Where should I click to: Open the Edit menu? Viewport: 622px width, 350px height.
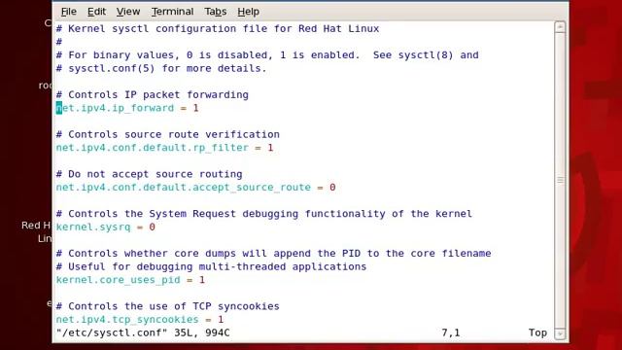(96, 12)
